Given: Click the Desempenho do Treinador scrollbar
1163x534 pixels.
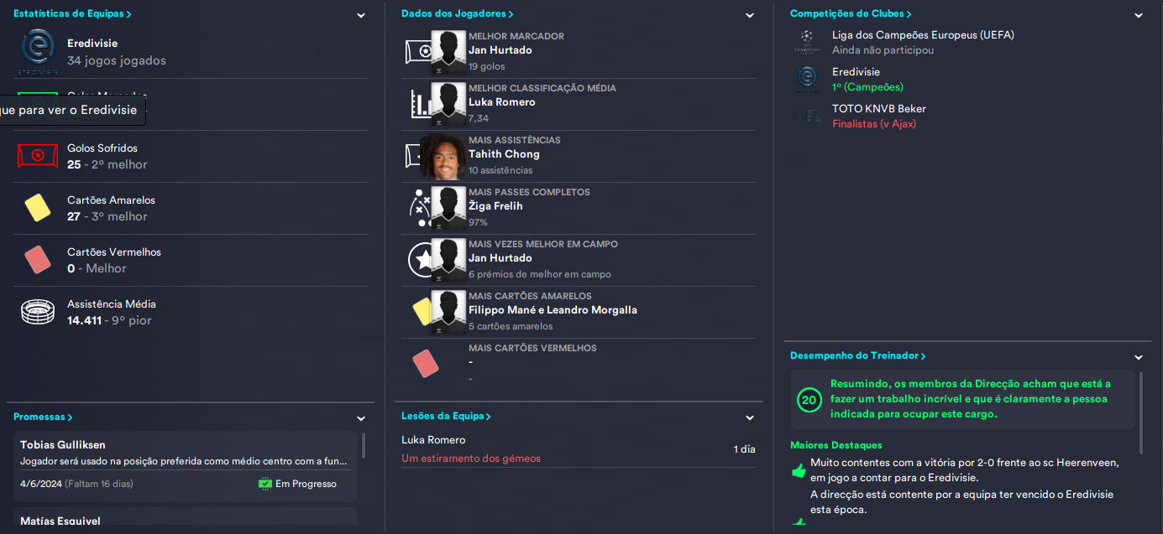Looking at the screenshot, I should click(1140, 412).
